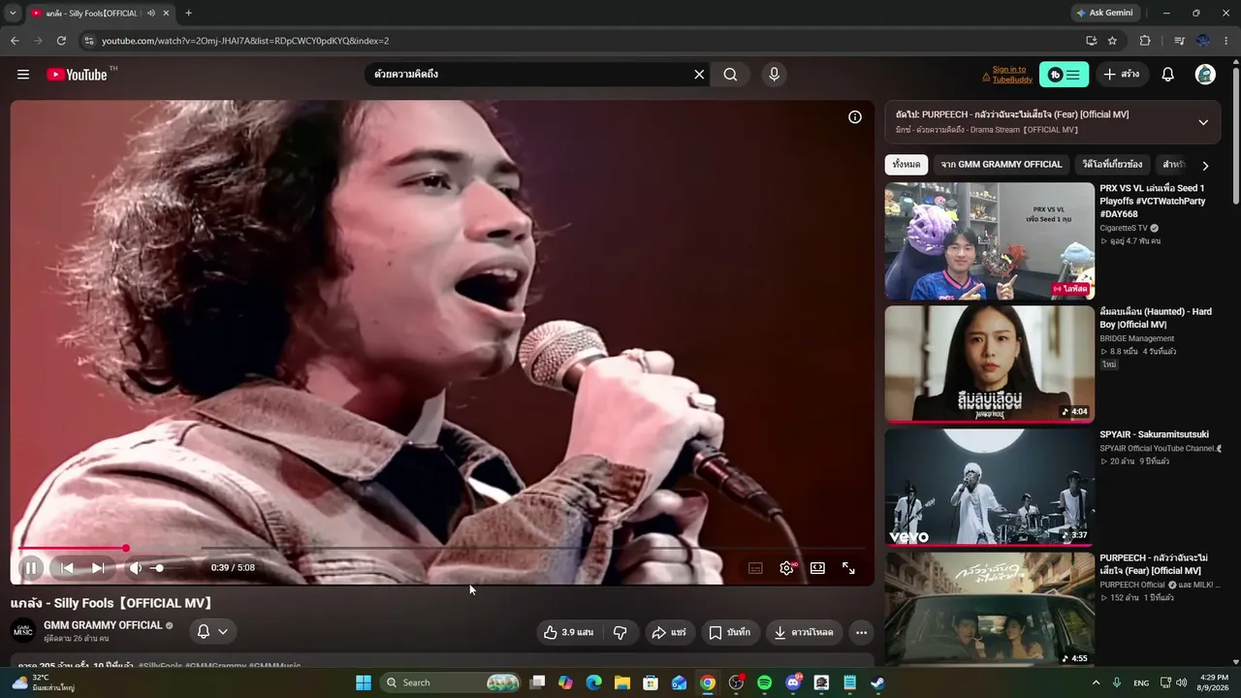Skip to next video in playlist
Viewport: 1241px width, 698px height.
pos(98,568)
